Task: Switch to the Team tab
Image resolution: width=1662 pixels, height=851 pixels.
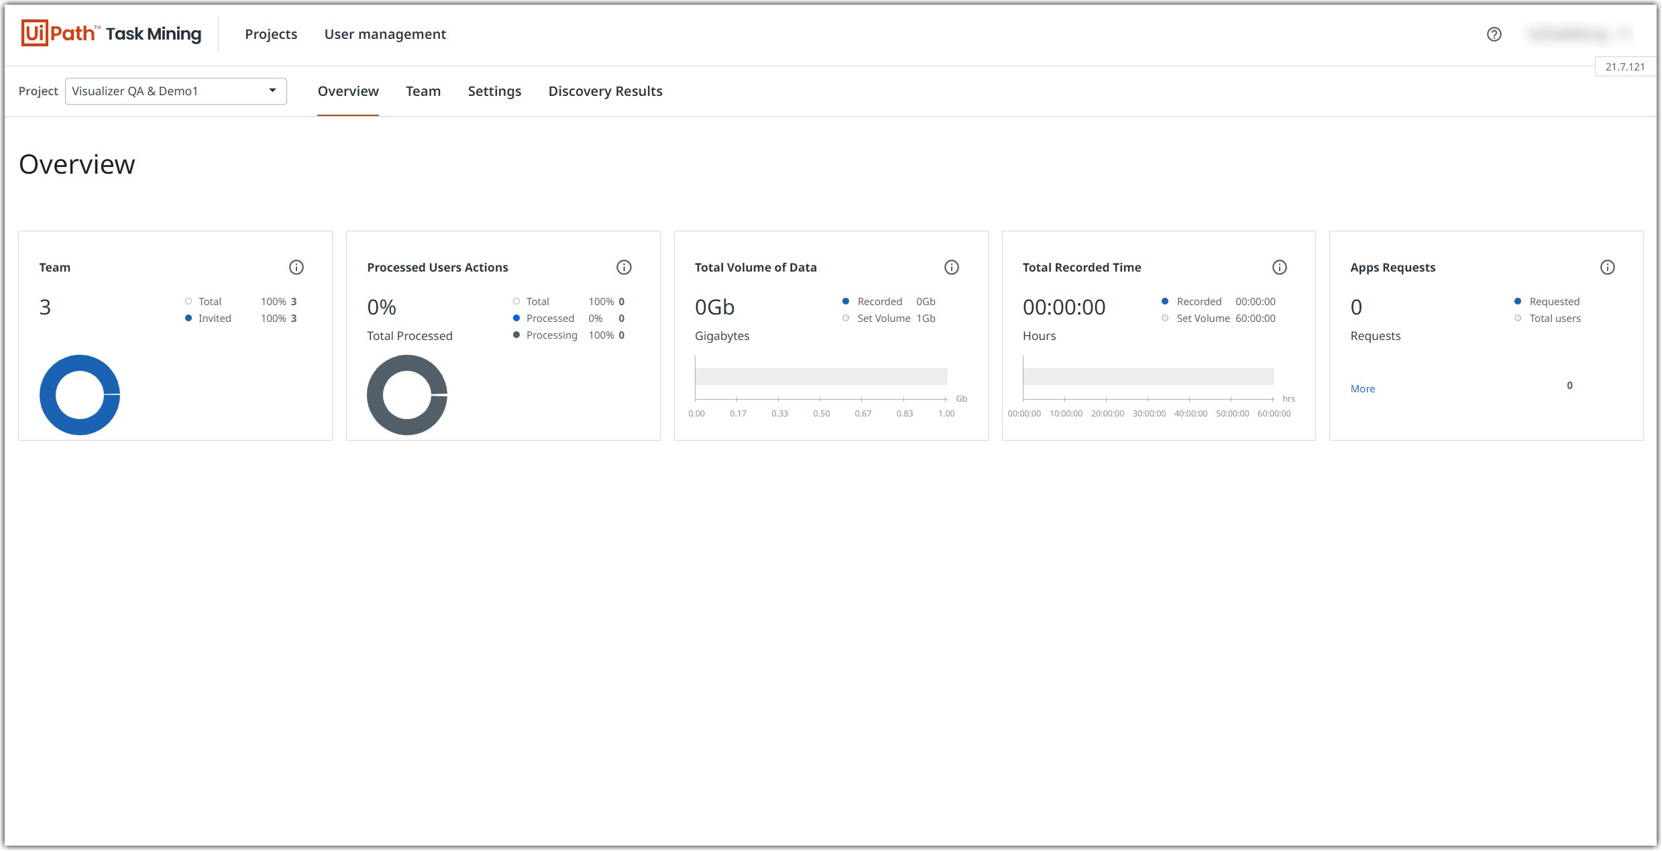Action: pos(423,91)
